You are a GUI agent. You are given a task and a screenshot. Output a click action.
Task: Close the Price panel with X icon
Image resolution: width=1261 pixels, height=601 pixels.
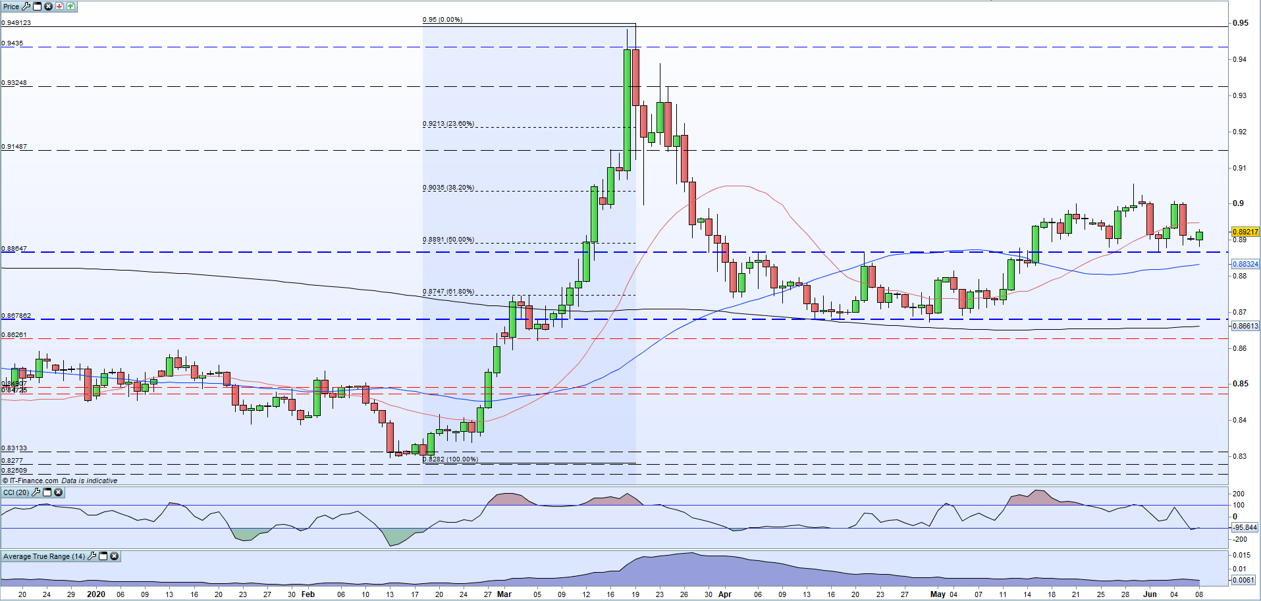point(48,6)
